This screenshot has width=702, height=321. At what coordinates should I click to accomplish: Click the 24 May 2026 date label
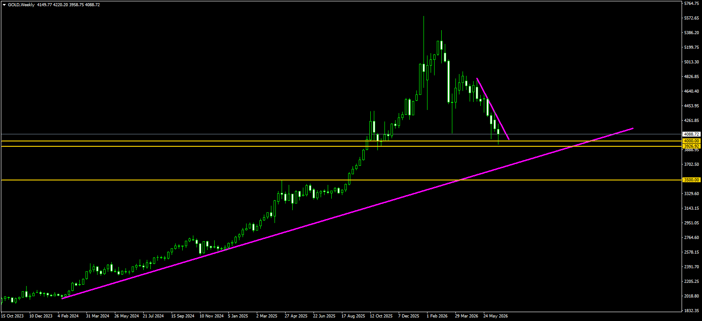[495, 316]
